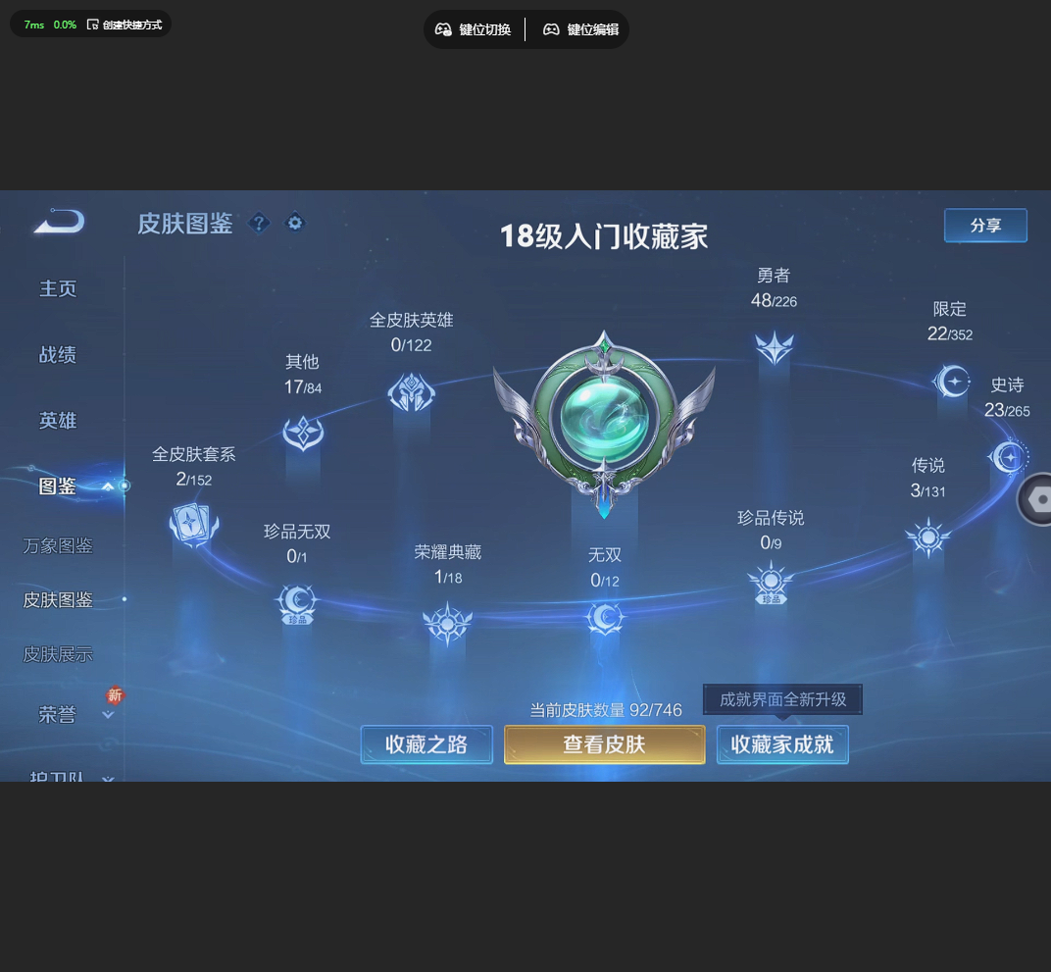Open the 万象图鉴 sub-tab
The image size is (1051, 972).
(58, 545)
